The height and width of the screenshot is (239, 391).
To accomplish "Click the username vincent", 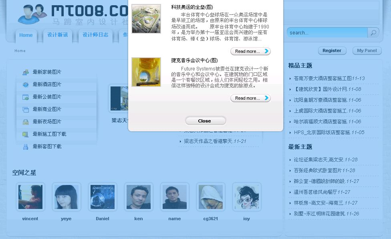I will pos(30,219).
